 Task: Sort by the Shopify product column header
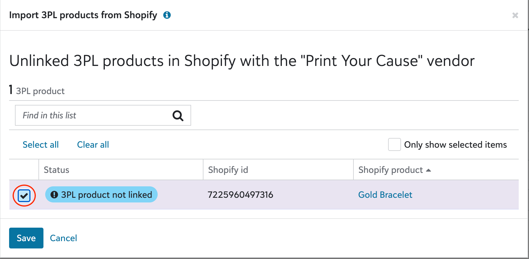pyautogui.click(x=390, y=170)
